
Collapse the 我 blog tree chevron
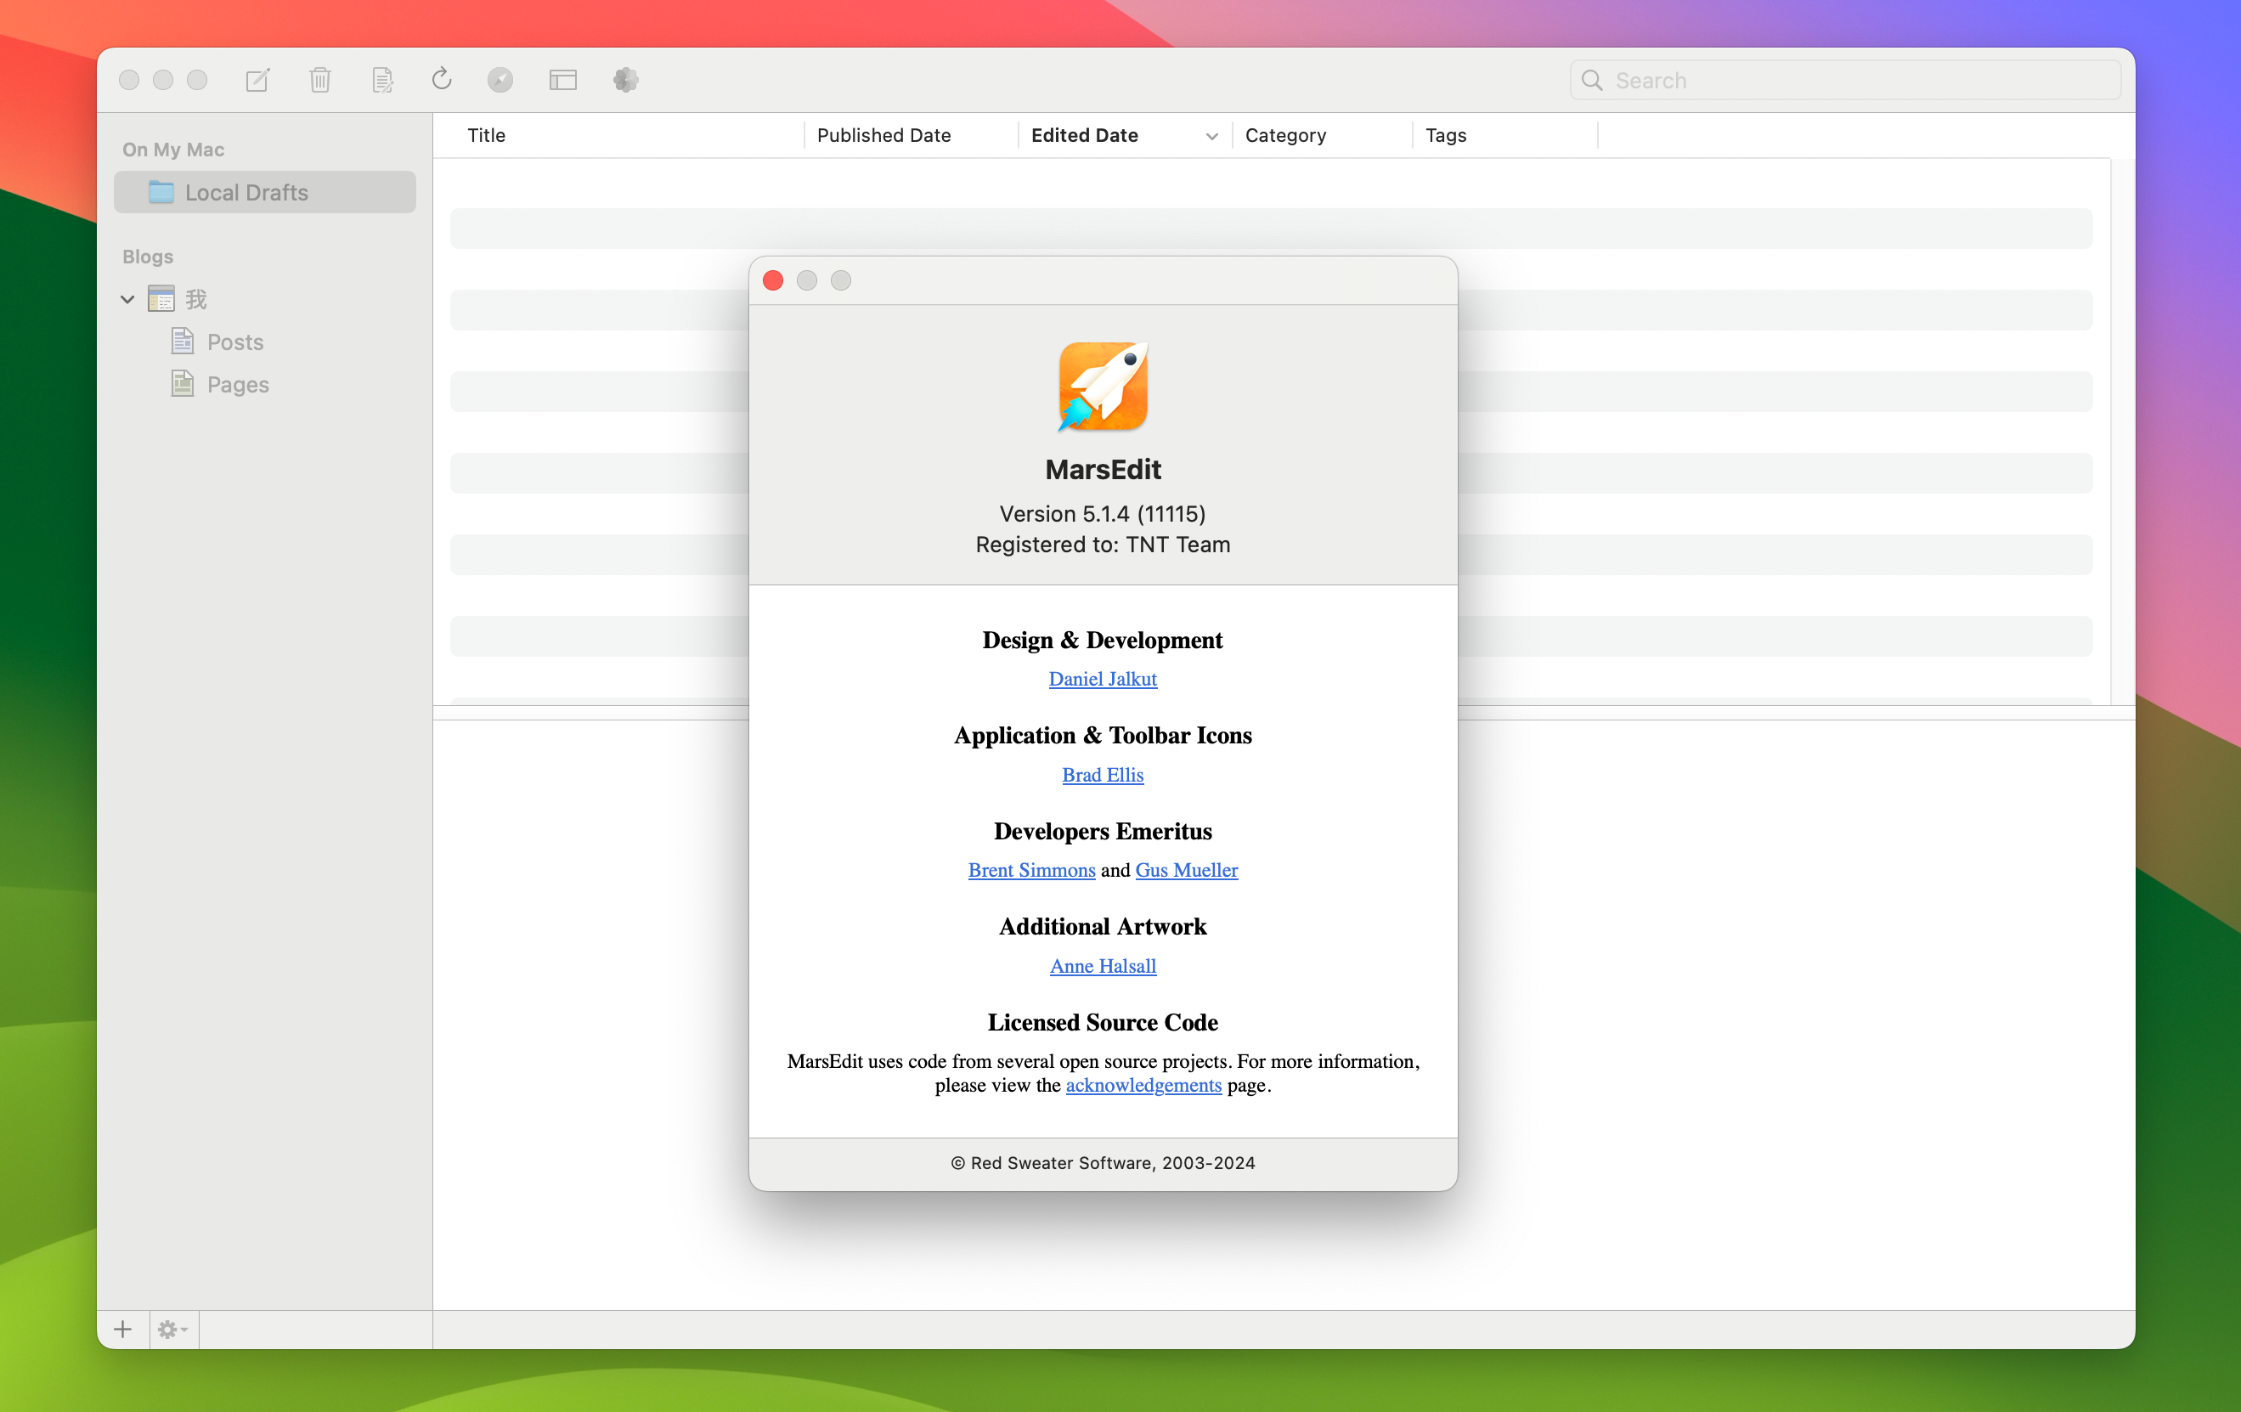127,299
